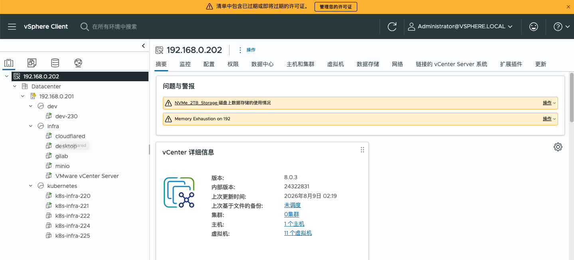Screen dimensions: 574x260
Task: Click the refresh icon in header
Action: [392, 27]
